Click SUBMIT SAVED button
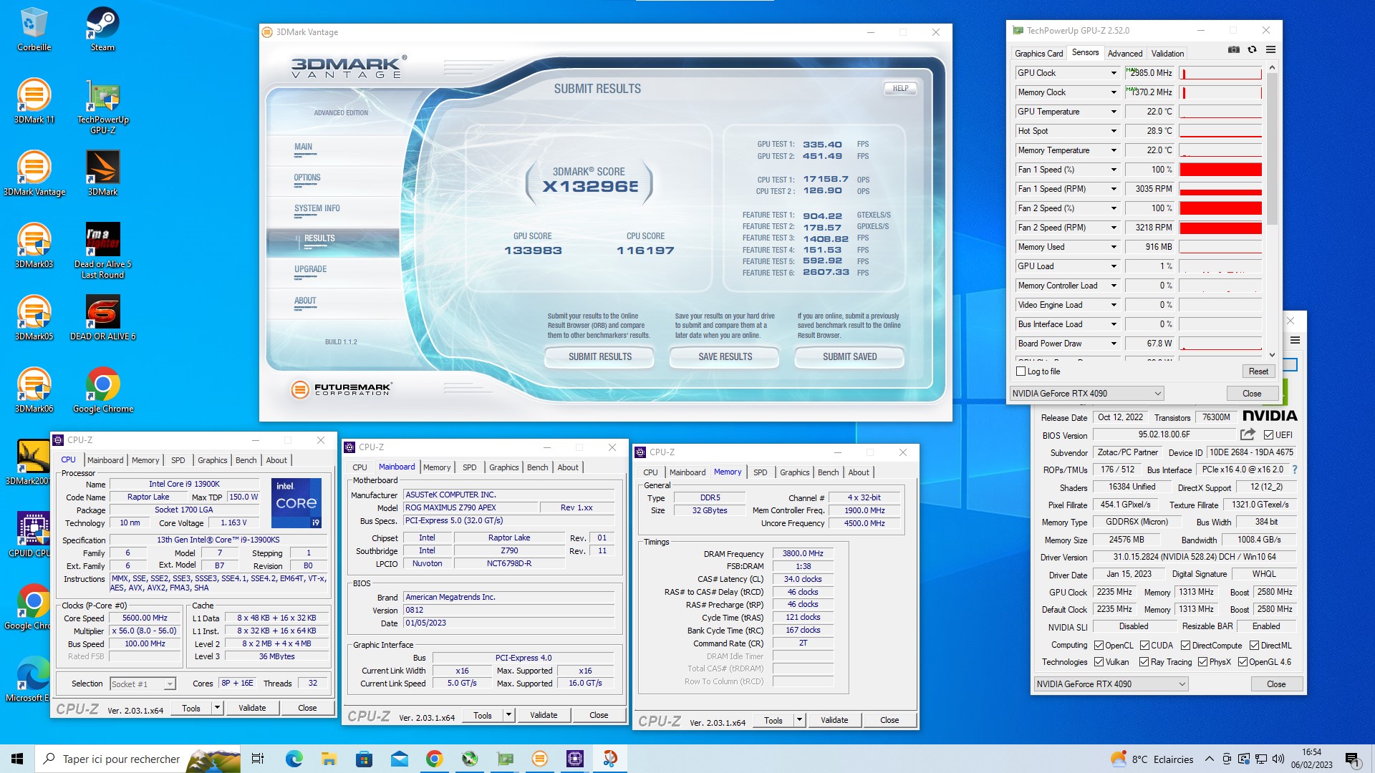The height and width of the screenshot is (773, 1375). tap(849, 357)
